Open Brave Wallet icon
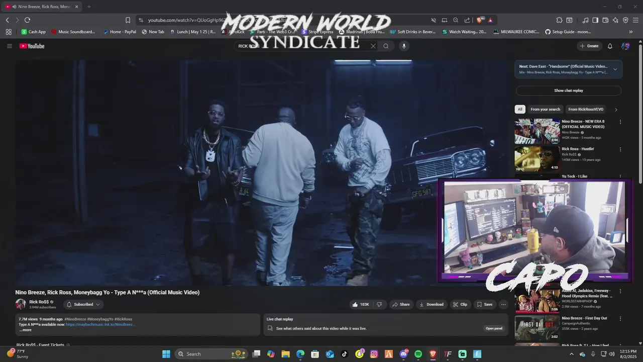The image size is (643, 362). [605, 20]
